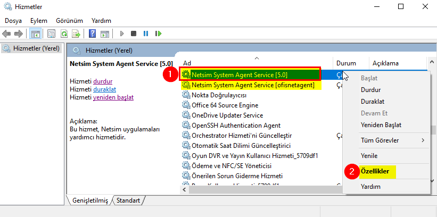The width and height of the screenshot is (437, 217).
Task: Click the Start Service play icon
Action: pyautogui.click(x=122, y=34)
